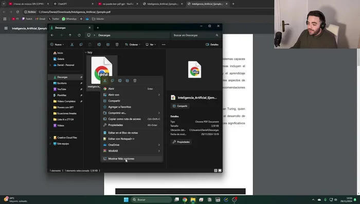The width and height of the screenshot is (360, 204).
Task: Open Chrome from the taskbar
Action: 185,200
